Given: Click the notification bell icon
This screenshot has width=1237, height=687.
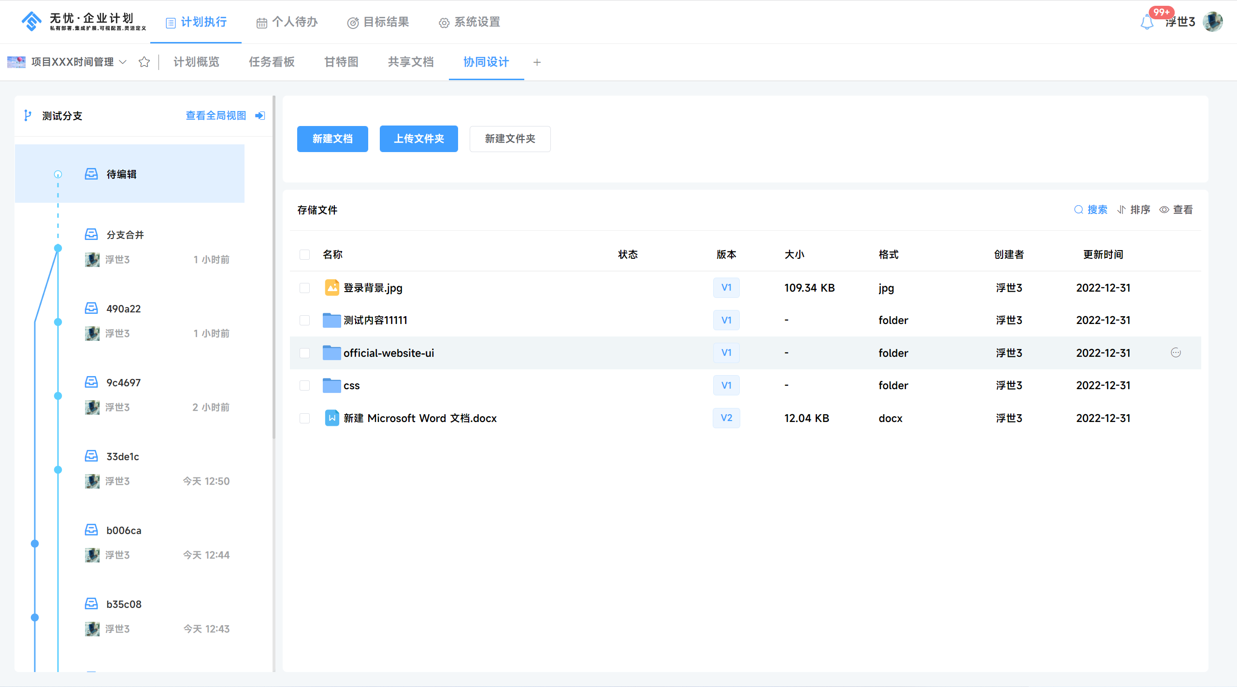Looking at the screenshot, I should [x=1147, y=22].
